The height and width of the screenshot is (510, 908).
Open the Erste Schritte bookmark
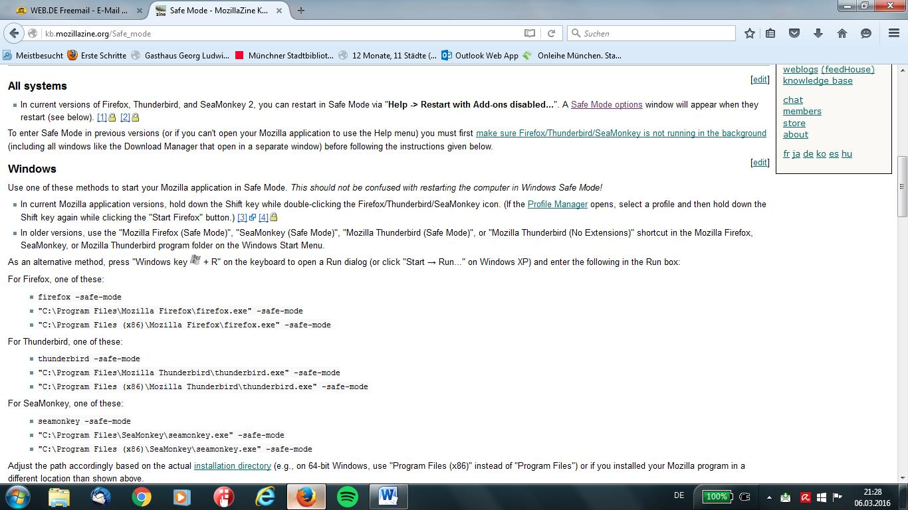click(97, 56)
